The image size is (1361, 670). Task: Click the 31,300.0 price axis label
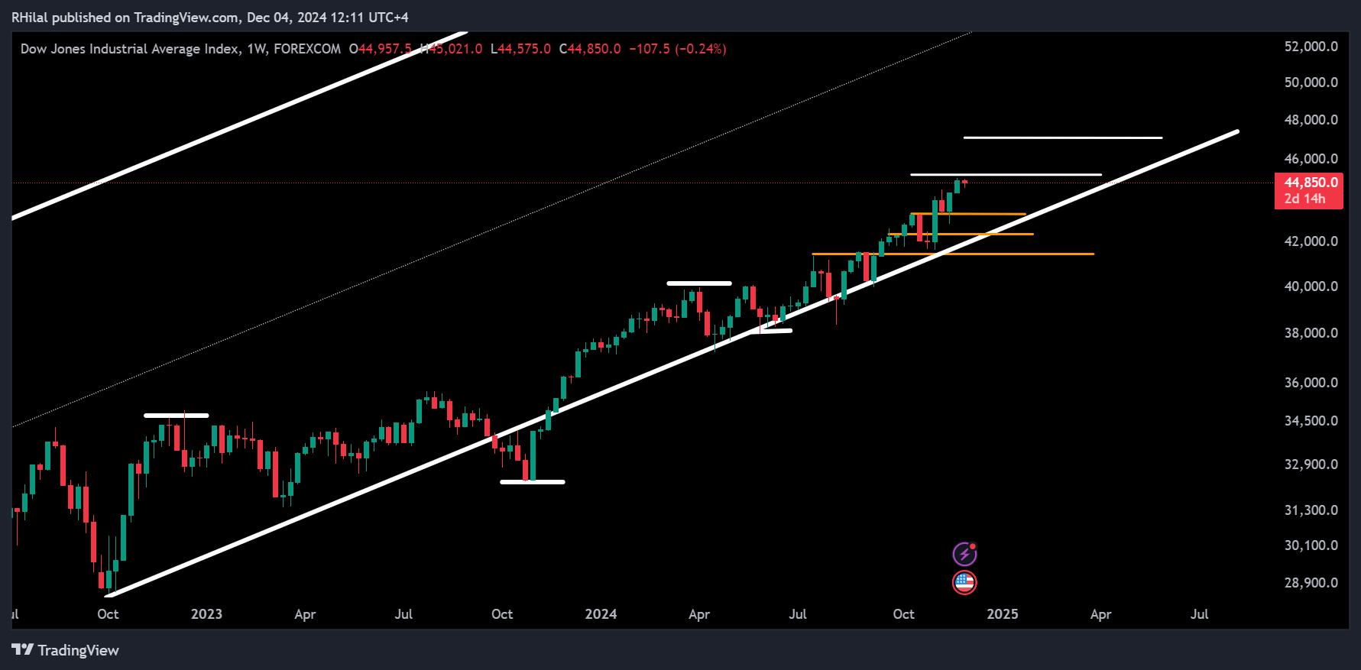click(1311, 510)
